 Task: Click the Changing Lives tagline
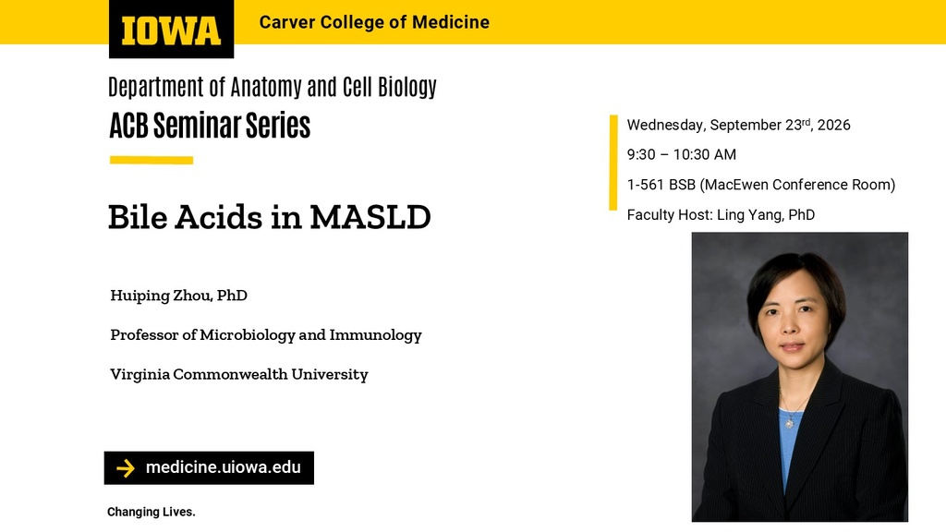(152, 512)
